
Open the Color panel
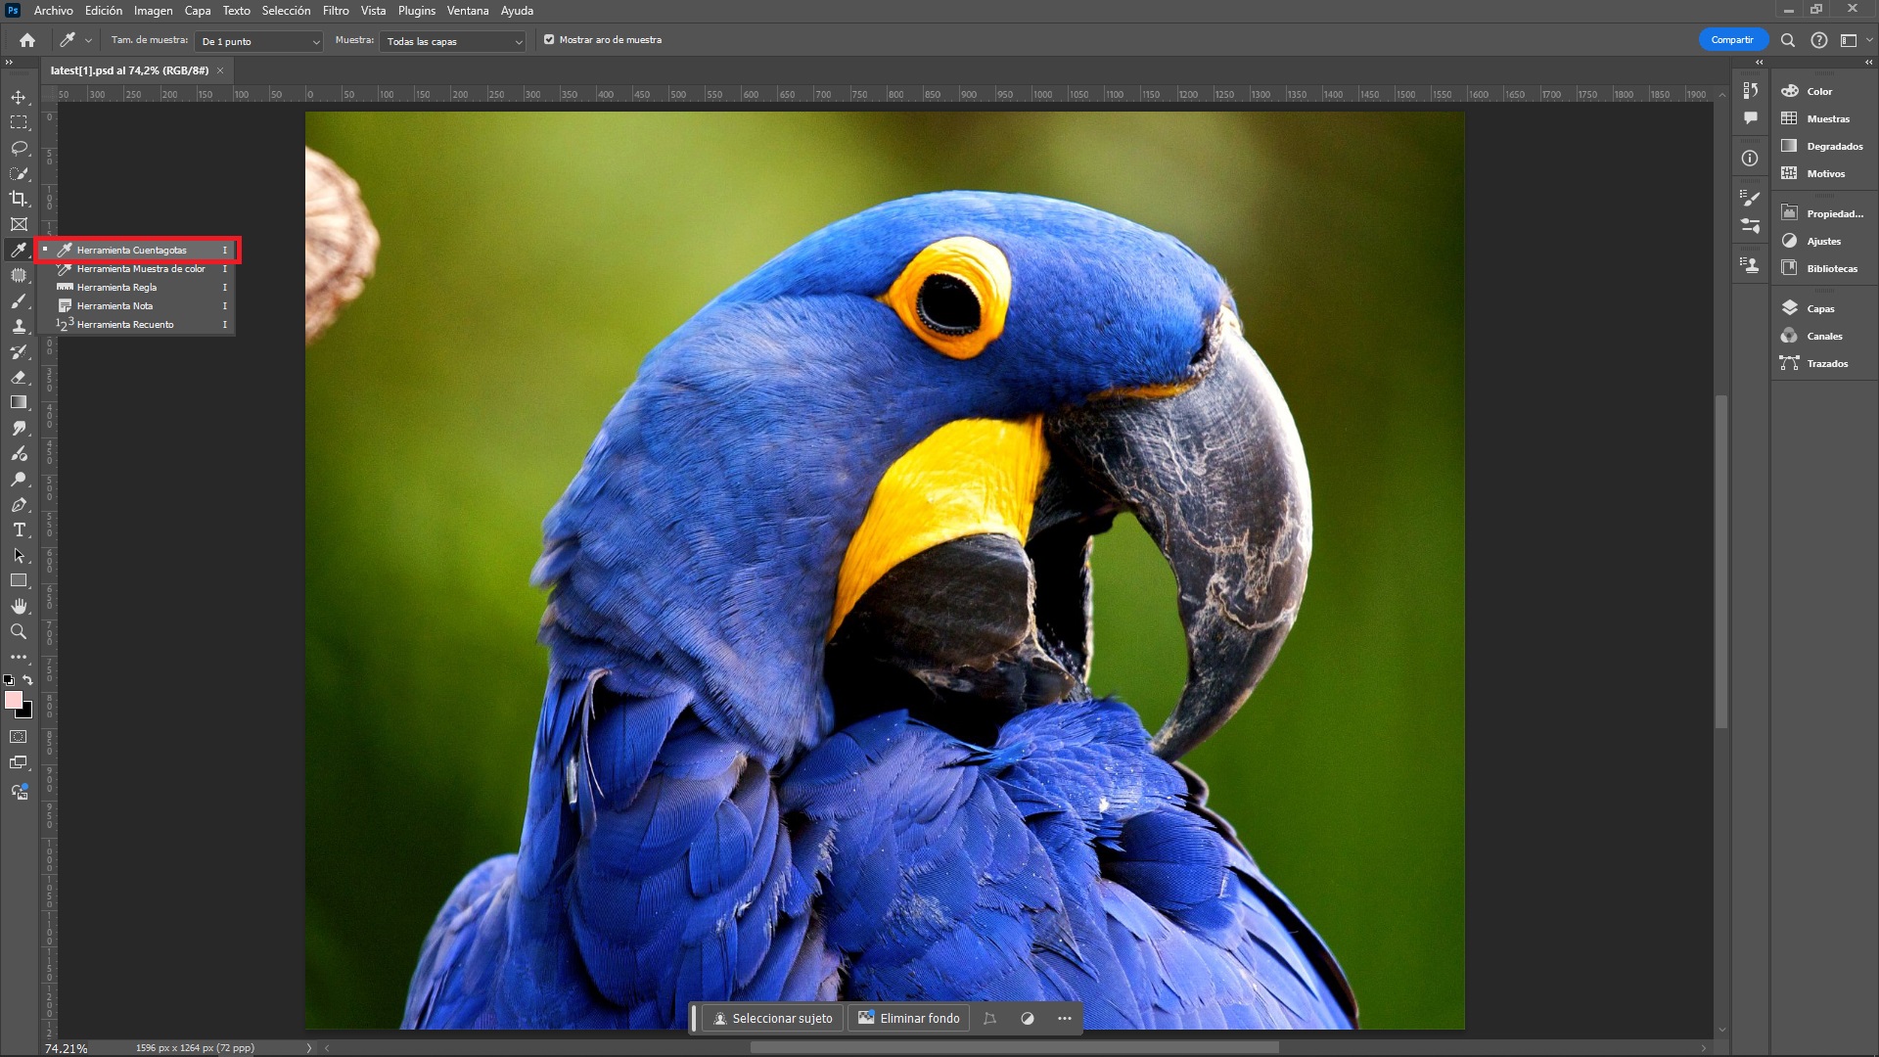coord(1820,91)
